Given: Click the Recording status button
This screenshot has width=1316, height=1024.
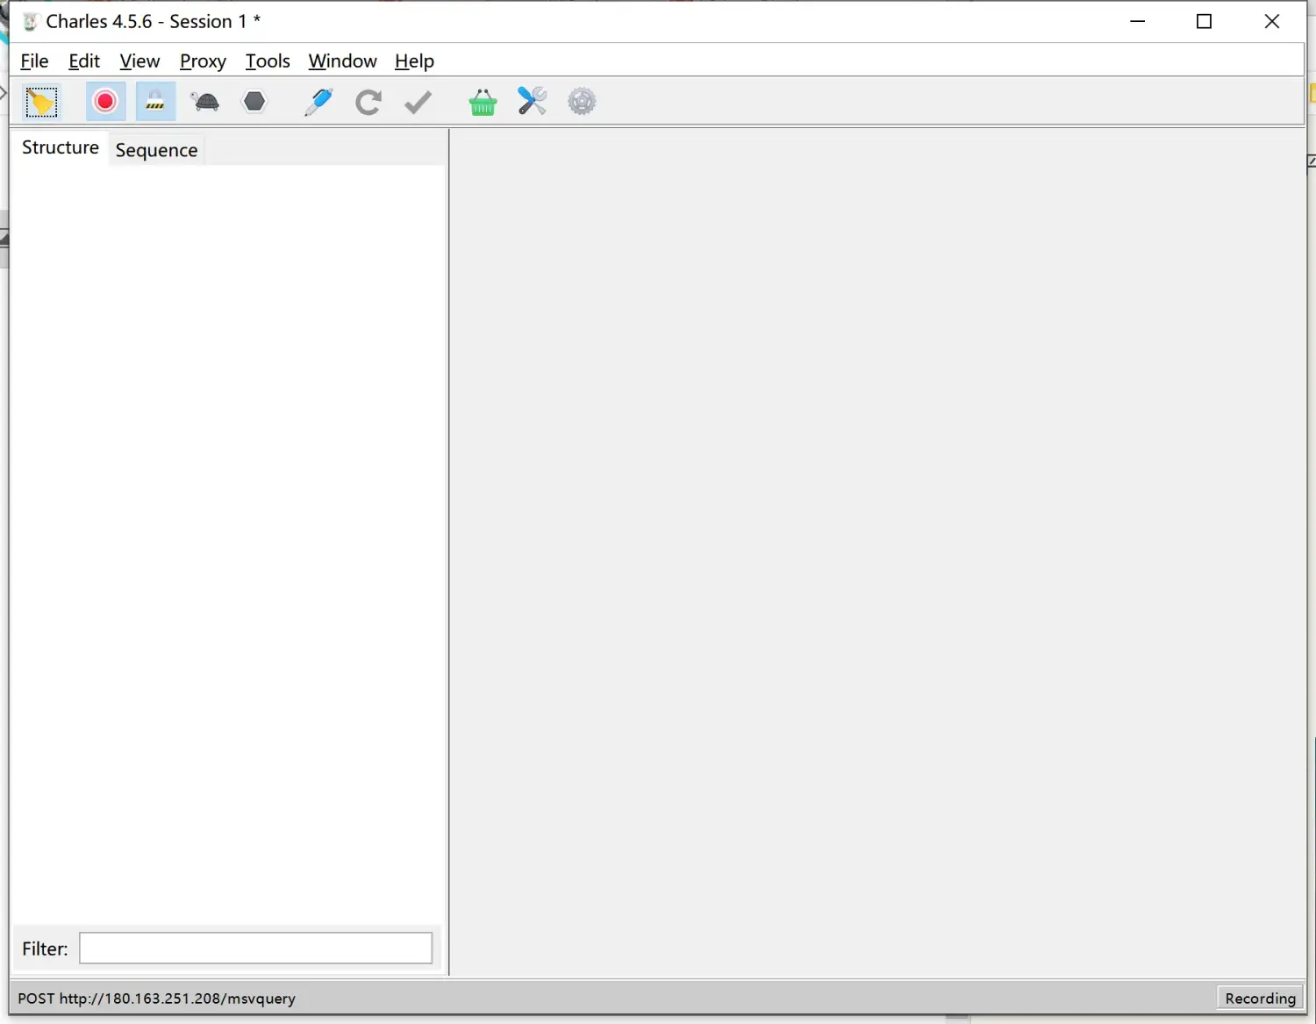Looking at the screenshot, I should pos(1260,999).
